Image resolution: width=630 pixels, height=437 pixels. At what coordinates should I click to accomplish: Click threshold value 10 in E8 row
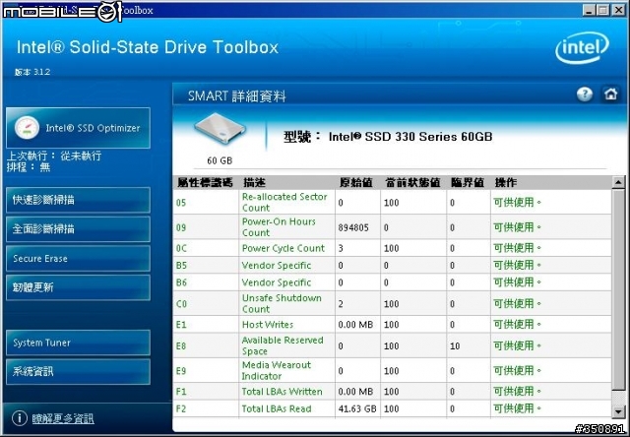pyautogui.click(x=455, y=345)
